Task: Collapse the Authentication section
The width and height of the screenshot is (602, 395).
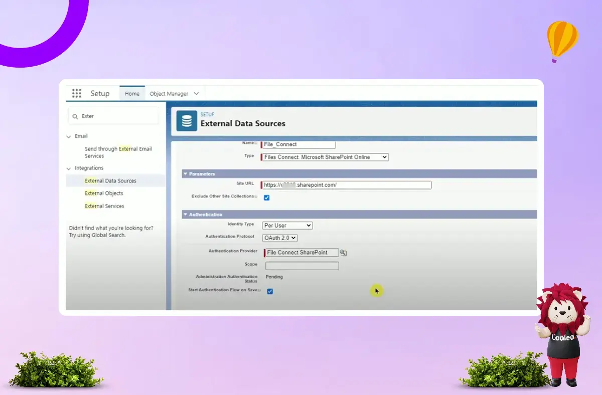Action: pyautogui.click(x=185, y=215)
